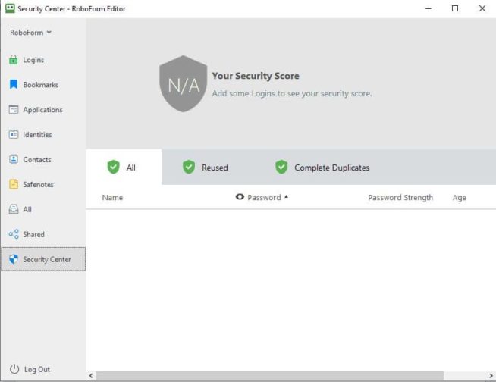Toggle password visibility eye icon
The image size is (496, 382).
pyautogui.click(x=240, y=197)
